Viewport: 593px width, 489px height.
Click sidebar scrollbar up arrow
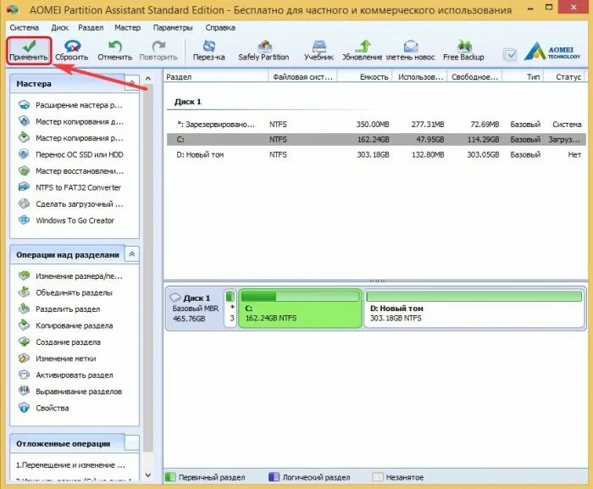pos(148,78)
